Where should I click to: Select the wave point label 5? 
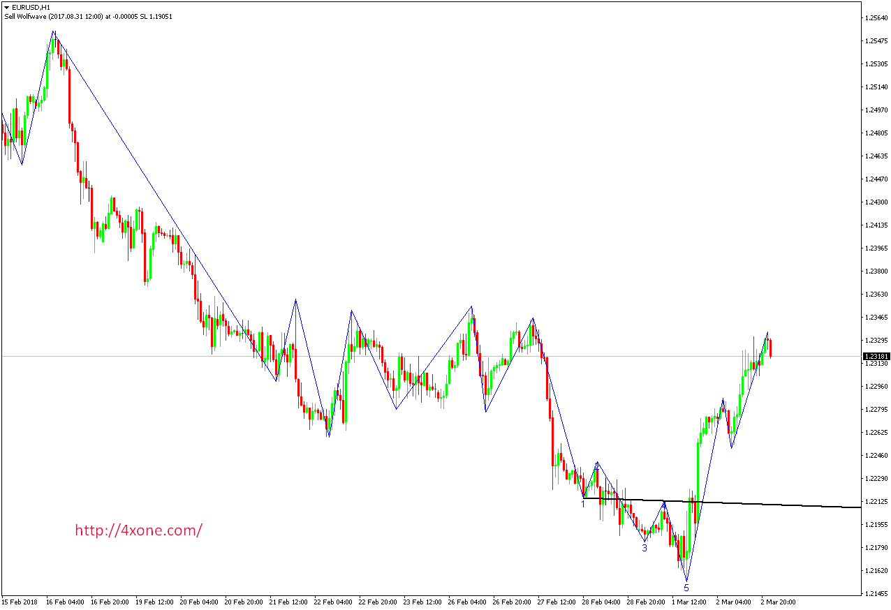click(686, 588)
